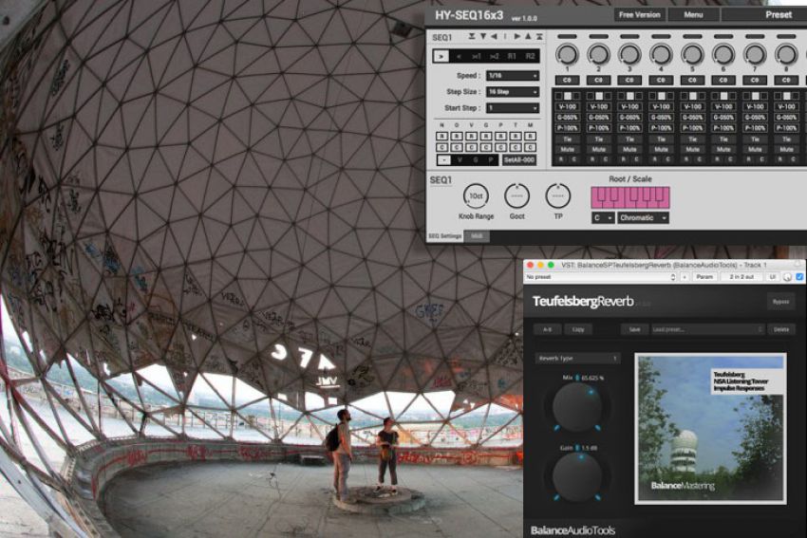This screenshot has height=538, width=807.
Task: Click the Free Version header button
Action: point(639,14)
